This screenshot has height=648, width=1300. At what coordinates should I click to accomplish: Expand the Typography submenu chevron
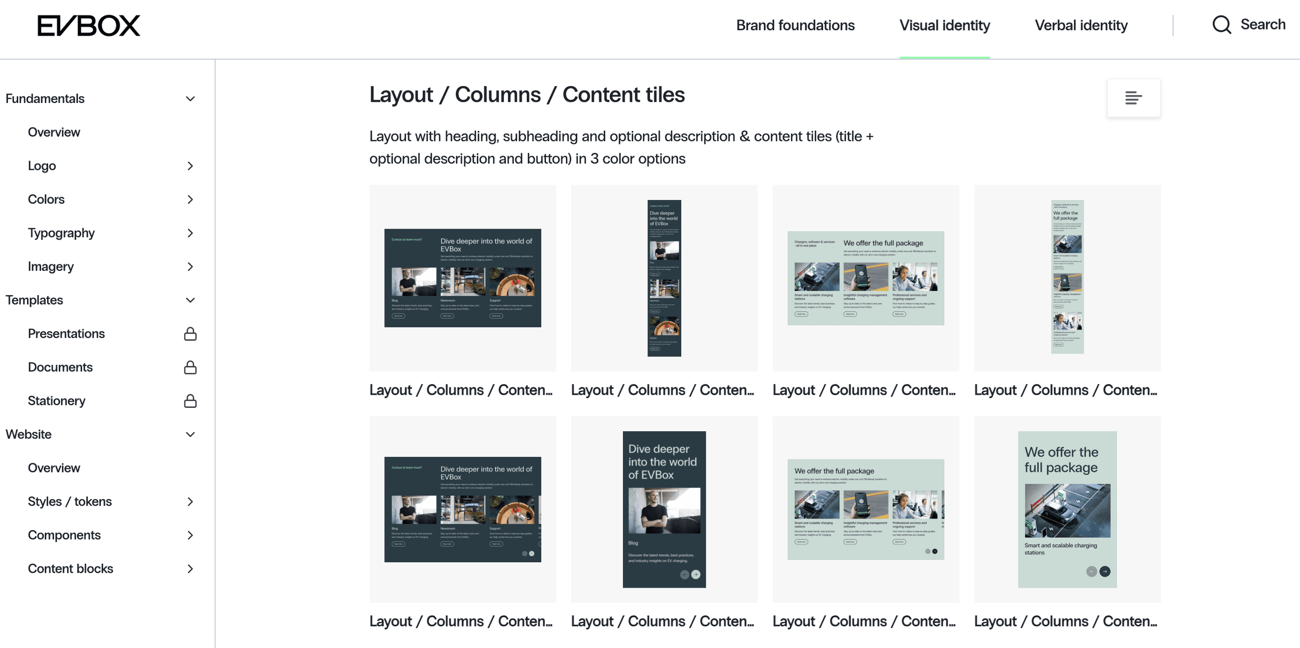coord(190,233)
